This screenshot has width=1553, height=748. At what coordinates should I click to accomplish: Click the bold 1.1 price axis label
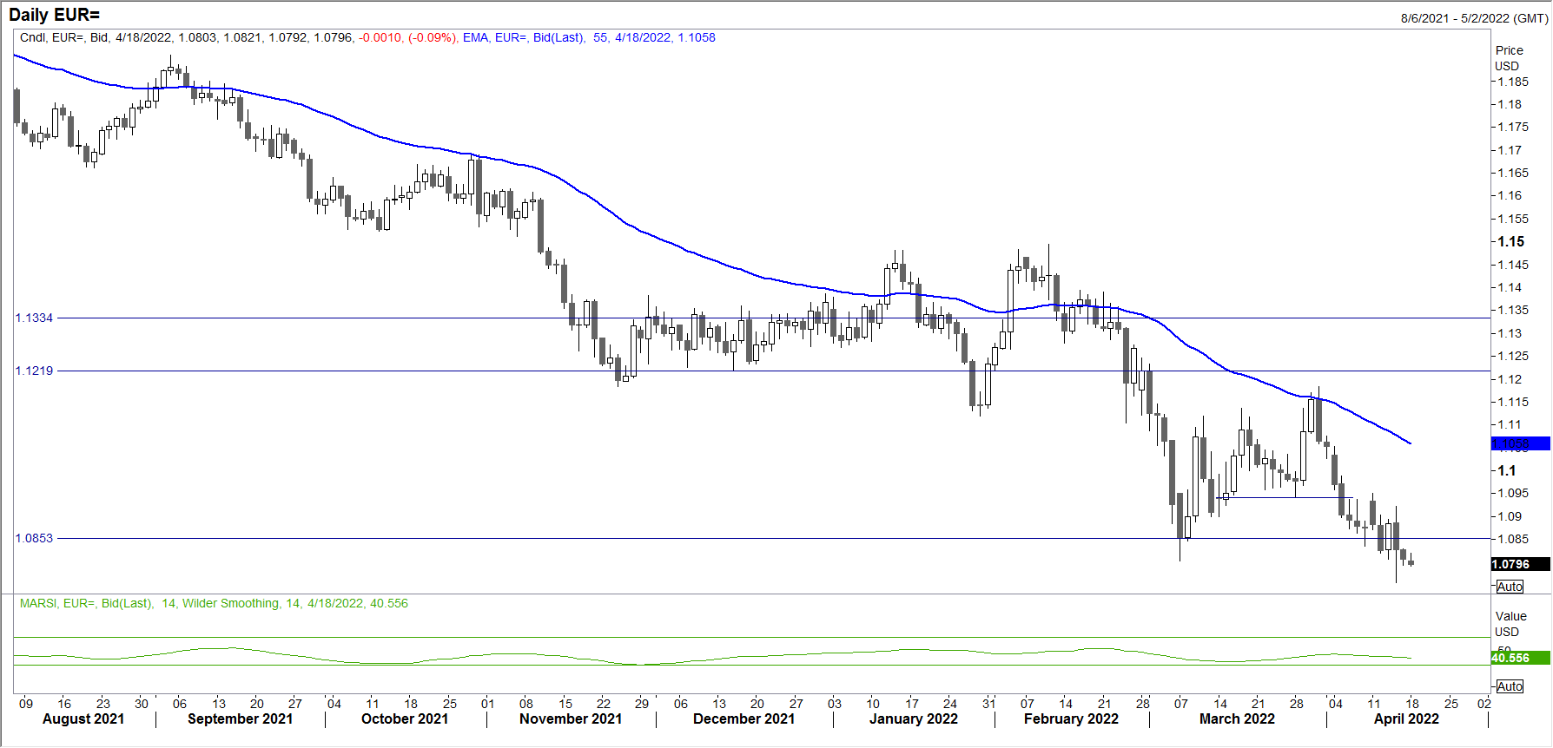point(1507,470)
